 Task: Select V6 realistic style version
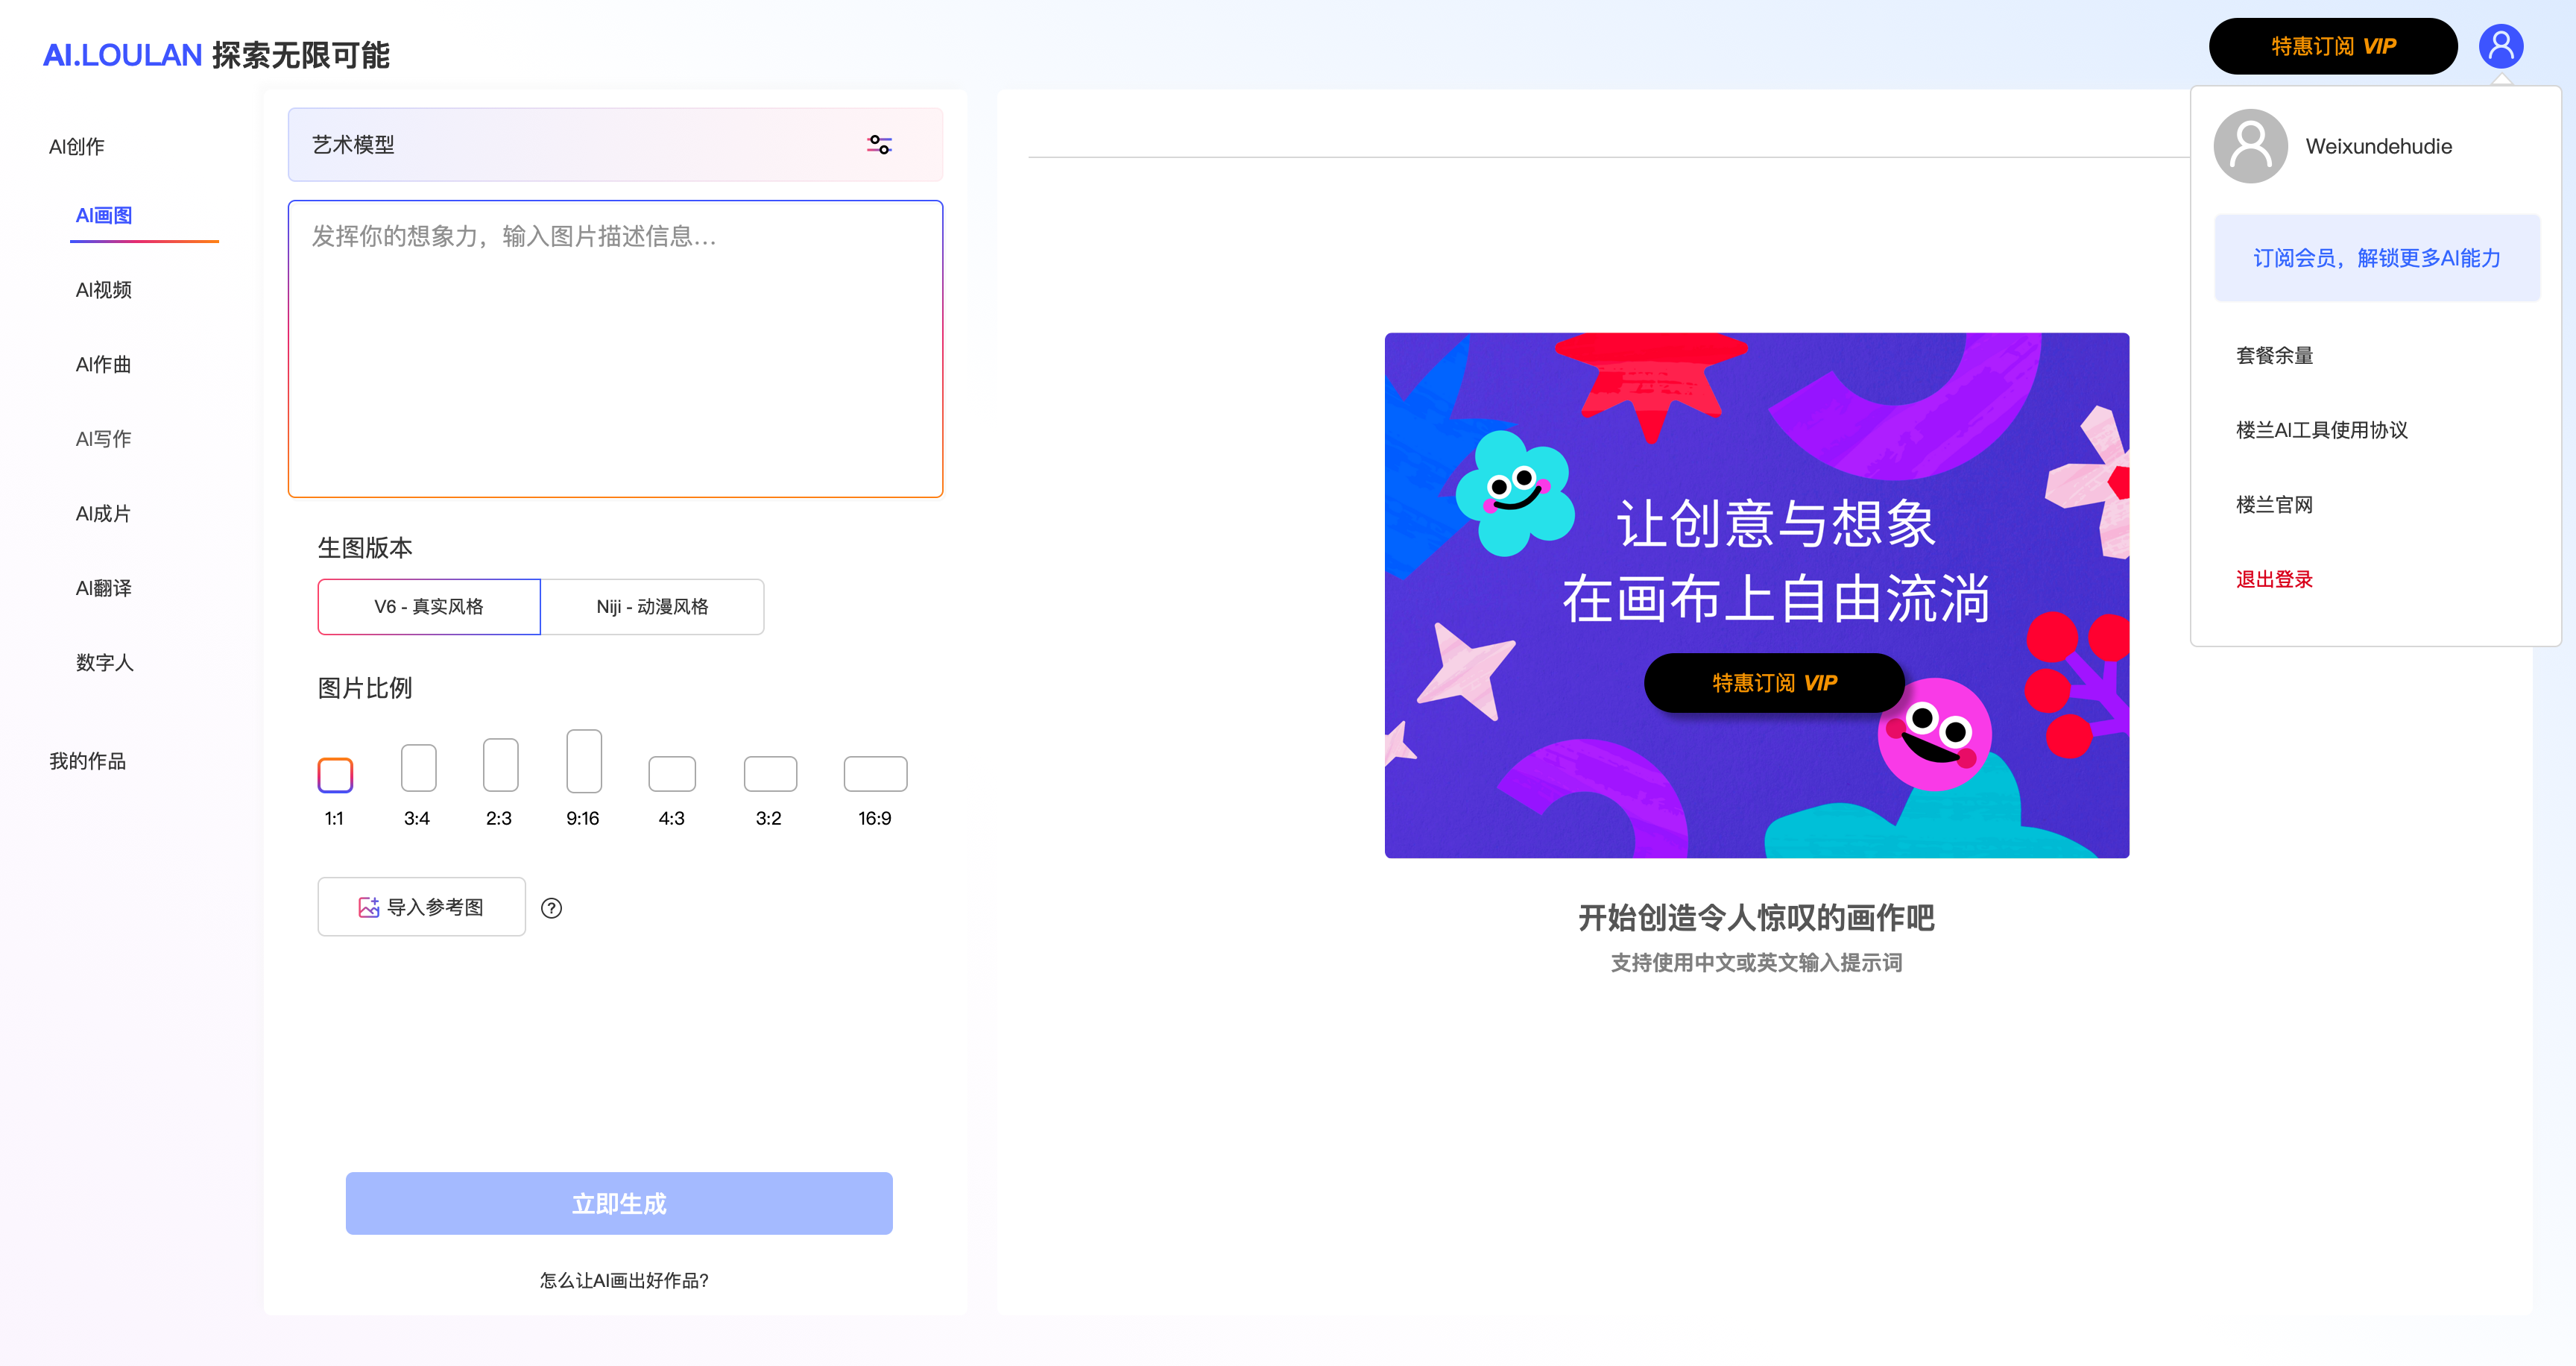429,607
